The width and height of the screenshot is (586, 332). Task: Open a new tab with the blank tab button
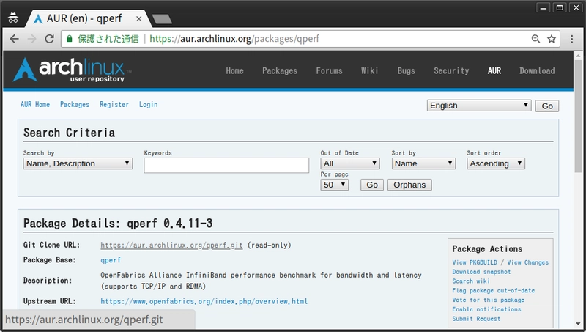pos(162,19)
